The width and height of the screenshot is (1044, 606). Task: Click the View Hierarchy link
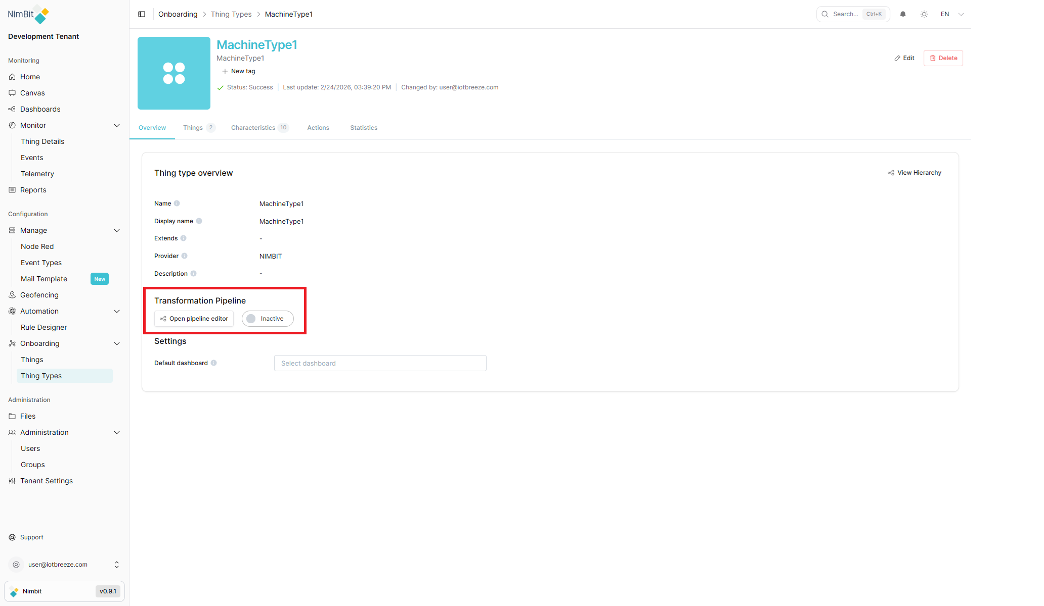[915, 172]
